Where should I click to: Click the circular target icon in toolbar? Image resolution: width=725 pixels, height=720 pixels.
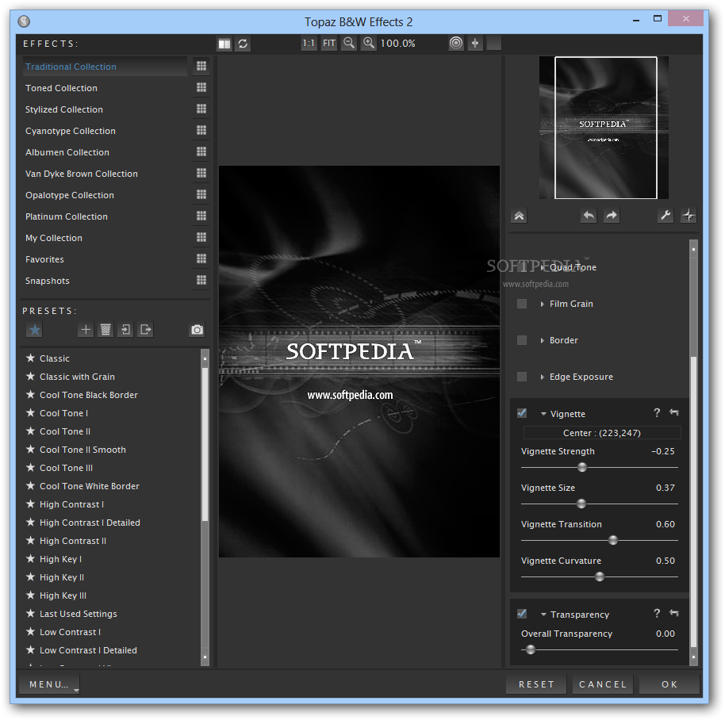point(456,43)
